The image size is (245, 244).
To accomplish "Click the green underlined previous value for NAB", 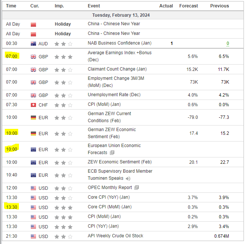I will (x=228, y=43).
